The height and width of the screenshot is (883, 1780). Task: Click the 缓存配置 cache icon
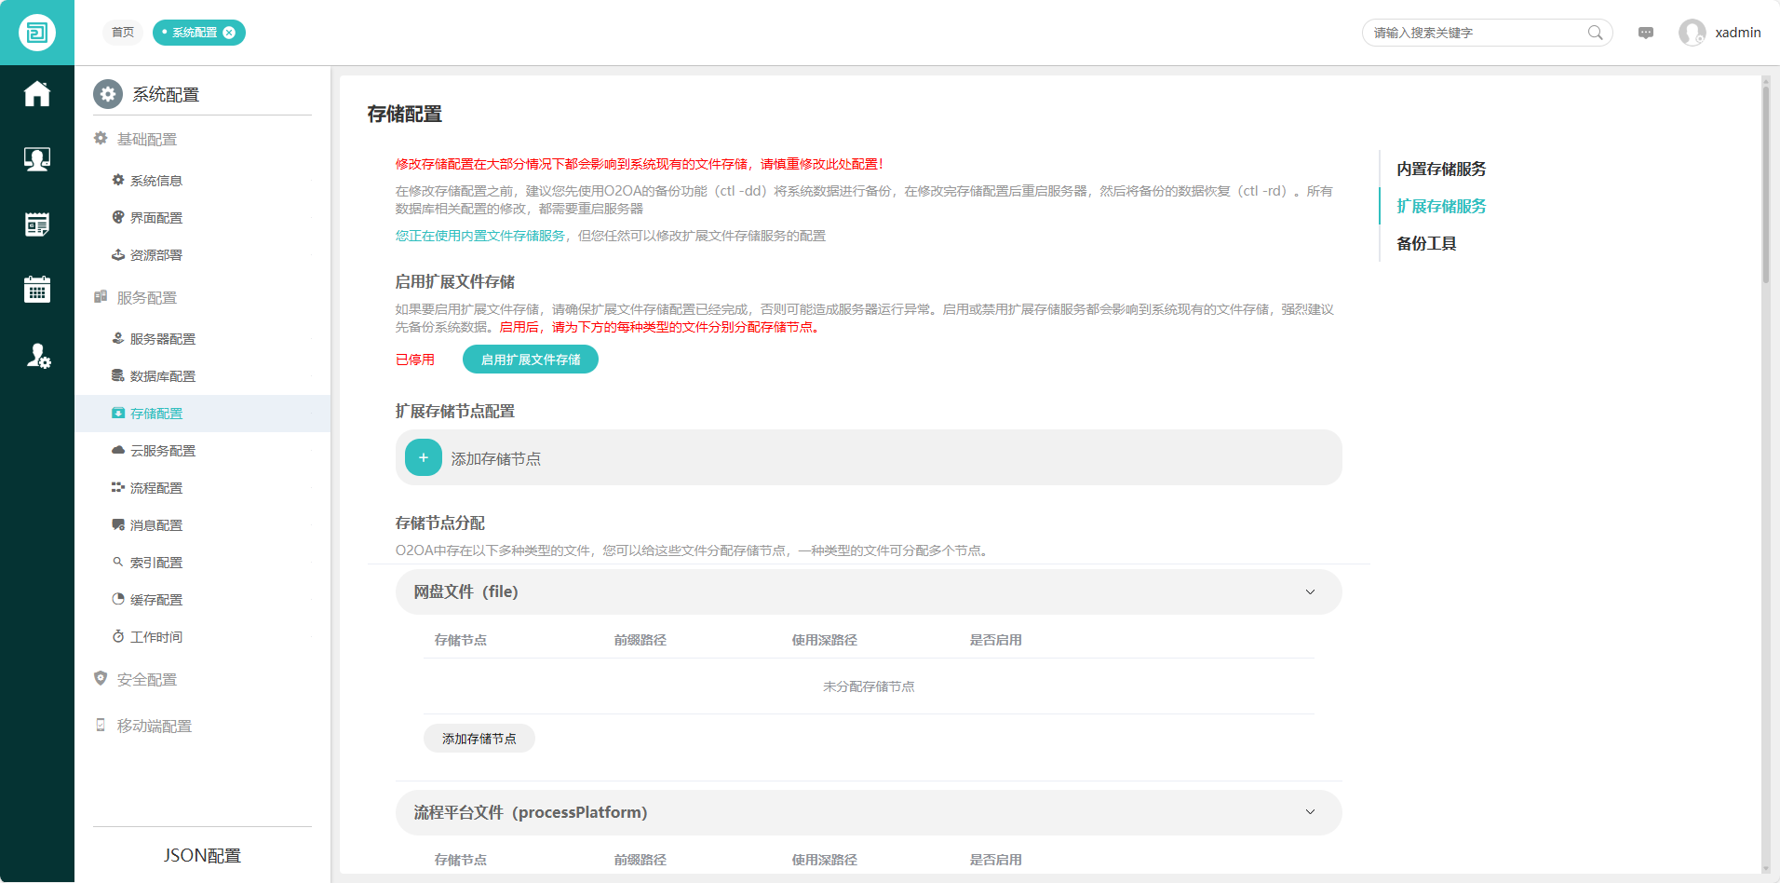tap(118, 599)
